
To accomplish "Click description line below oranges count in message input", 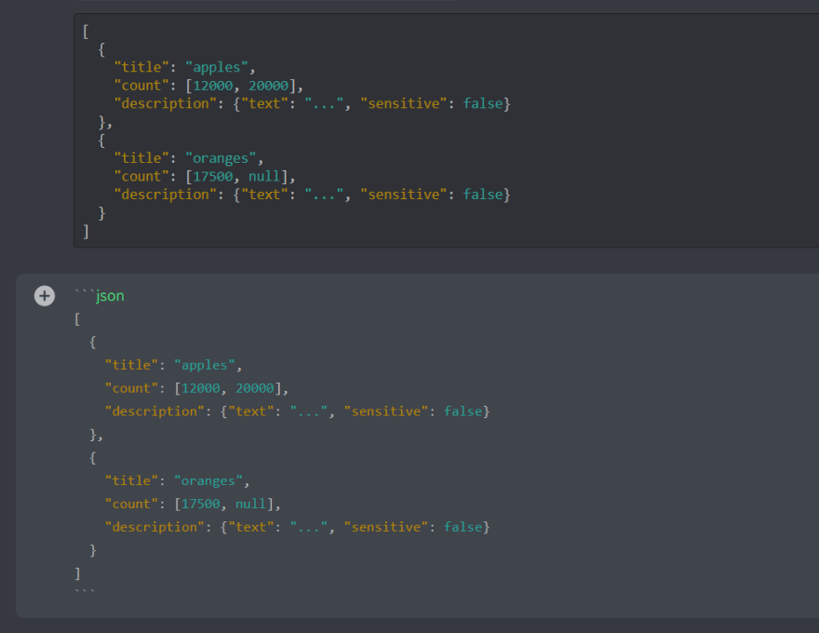I will (x=297, y=528).
